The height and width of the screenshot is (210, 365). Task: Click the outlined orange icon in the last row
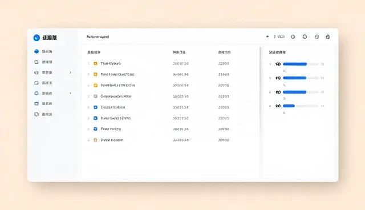coord(95,140)
